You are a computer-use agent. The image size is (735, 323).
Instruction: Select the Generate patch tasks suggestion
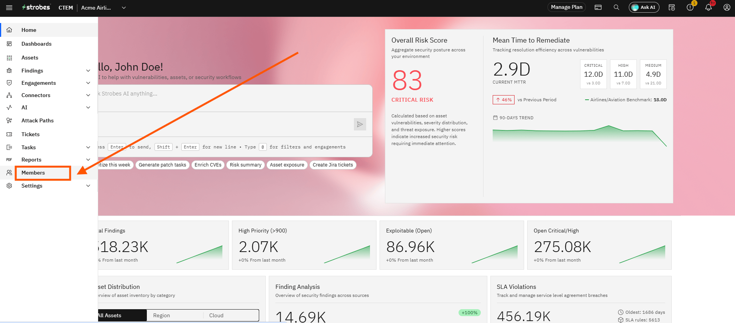coord(162,165)
